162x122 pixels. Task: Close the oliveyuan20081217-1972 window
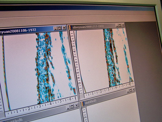[123, 25]
